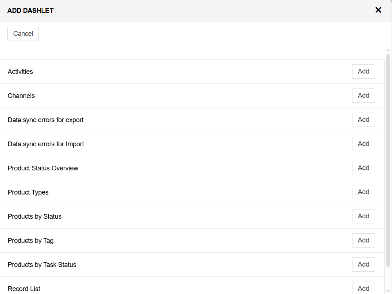The height and width of the screenshot is (294, 392).
Task: Add the Products by Status dashlet
Action: 363,216
